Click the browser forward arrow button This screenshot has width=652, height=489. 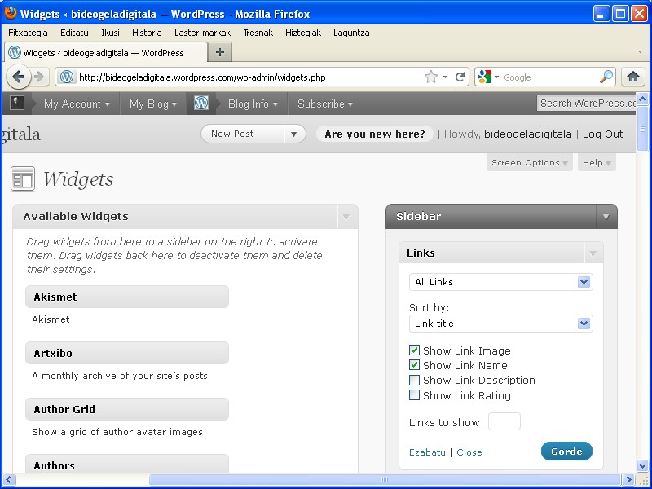click(38, 77)
